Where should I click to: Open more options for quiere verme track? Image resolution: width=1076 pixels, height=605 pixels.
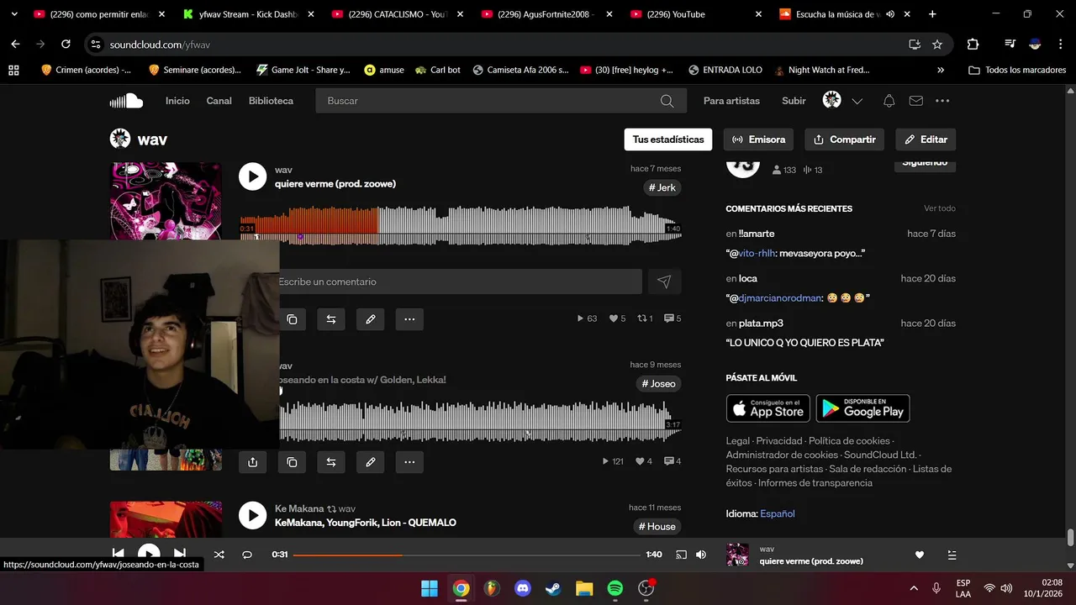pos(409,319)
